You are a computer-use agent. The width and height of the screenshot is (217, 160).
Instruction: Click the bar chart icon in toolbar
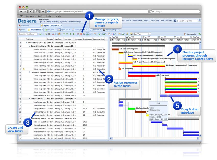(x=114, y=34)
